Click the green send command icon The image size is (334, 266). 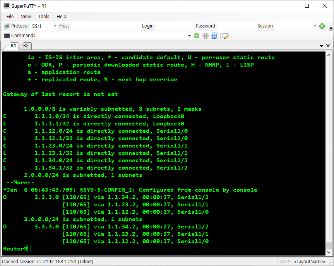(197, 36)
